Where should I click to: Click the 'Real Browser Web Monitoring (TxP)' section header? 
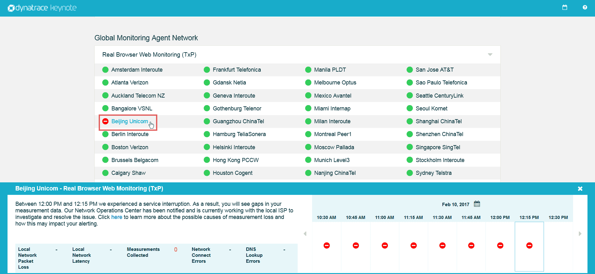pyautogui.click(x=297, y=55)
